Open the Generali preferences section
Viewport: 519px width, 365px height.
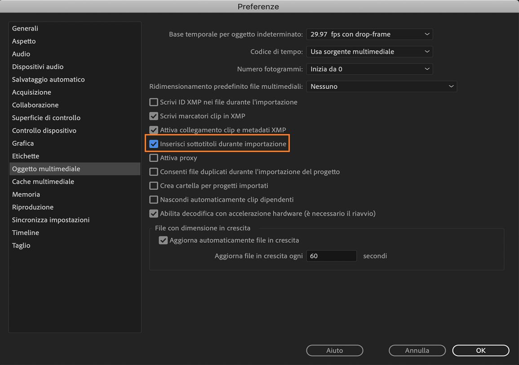click(x=75, y=28)
